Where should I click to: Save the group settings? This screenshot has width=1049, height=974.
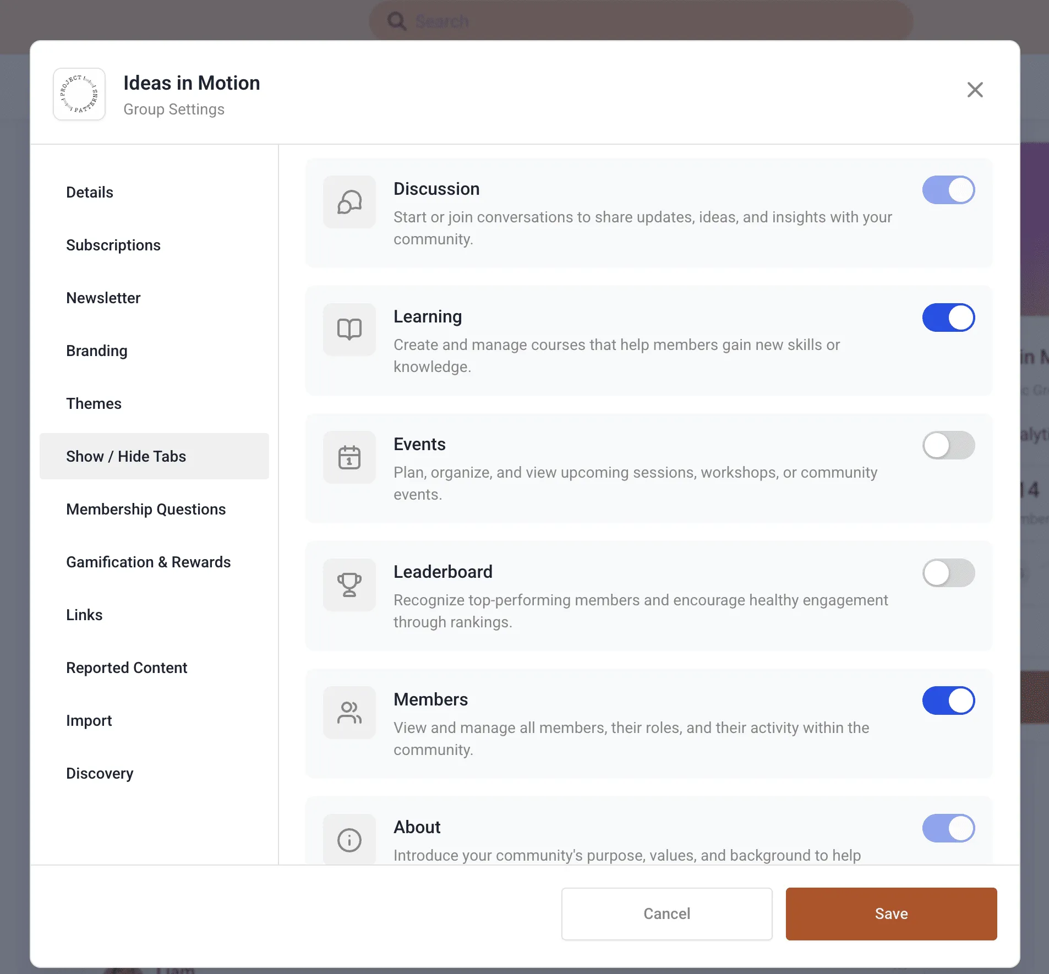(890, 913)
